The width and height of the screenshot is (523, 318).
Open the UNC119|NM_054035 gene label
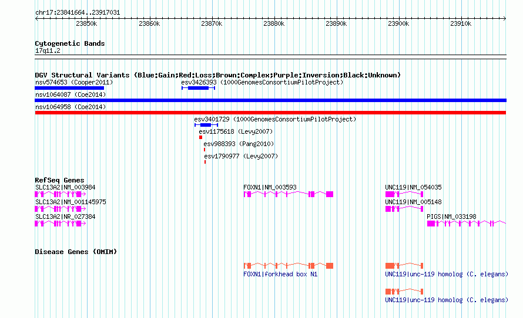pyautogui.click(x=413, y=188)
